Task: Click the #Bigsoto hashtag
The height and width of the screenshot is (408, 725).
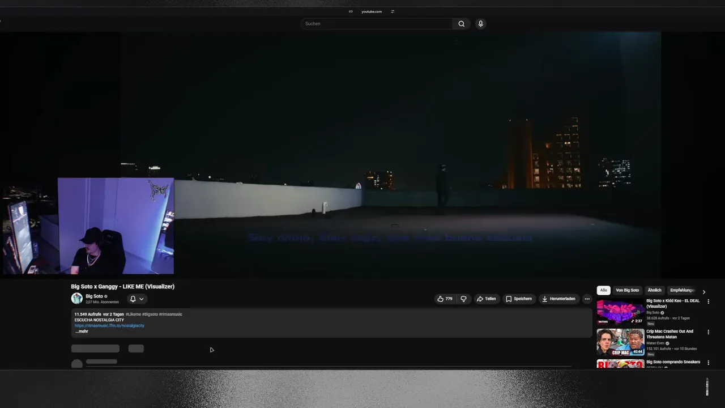Action: (150, 314)
